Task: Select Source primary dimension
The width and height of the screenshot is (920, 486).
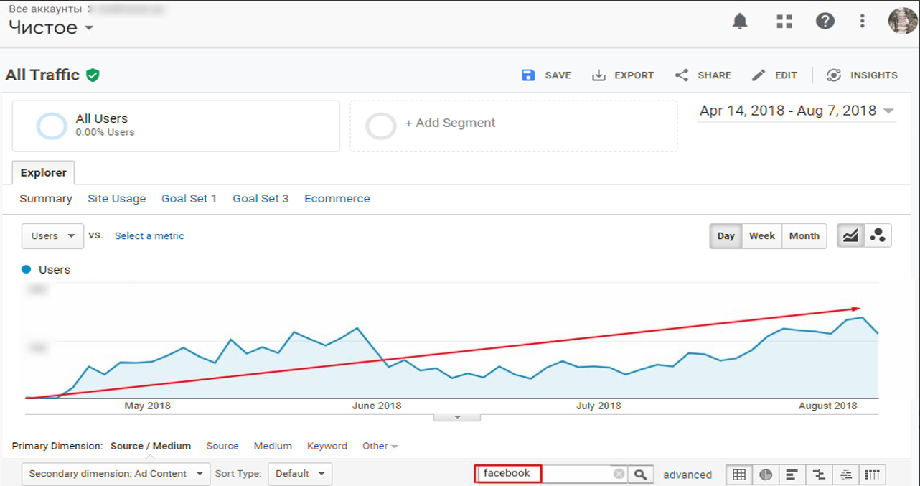Action: [222, 446]
